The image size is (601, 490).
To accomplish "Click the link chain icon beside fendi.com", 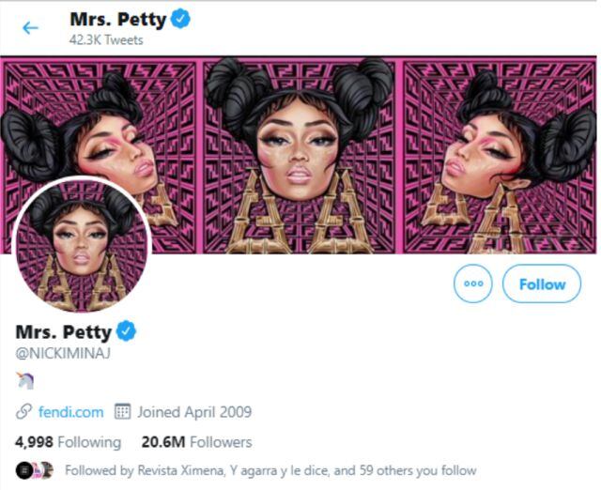I will tap(24, 412).
